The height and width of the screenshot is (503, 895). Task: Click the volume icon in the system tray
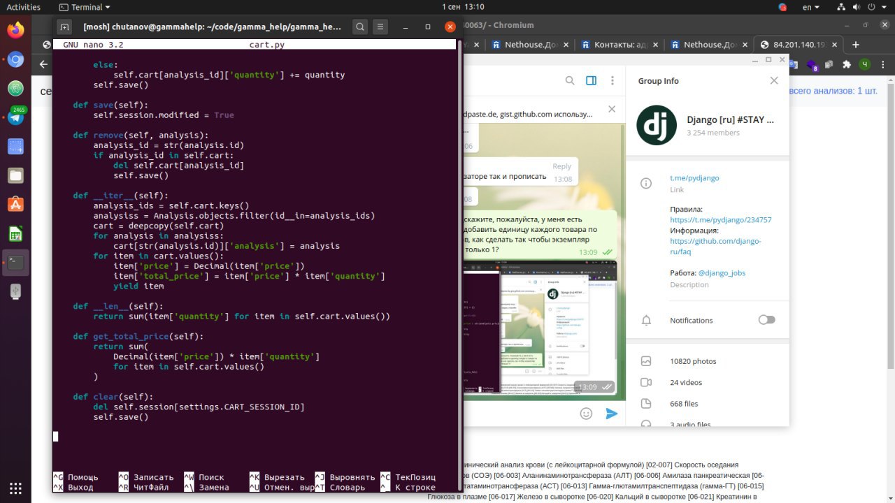point(856,7)
